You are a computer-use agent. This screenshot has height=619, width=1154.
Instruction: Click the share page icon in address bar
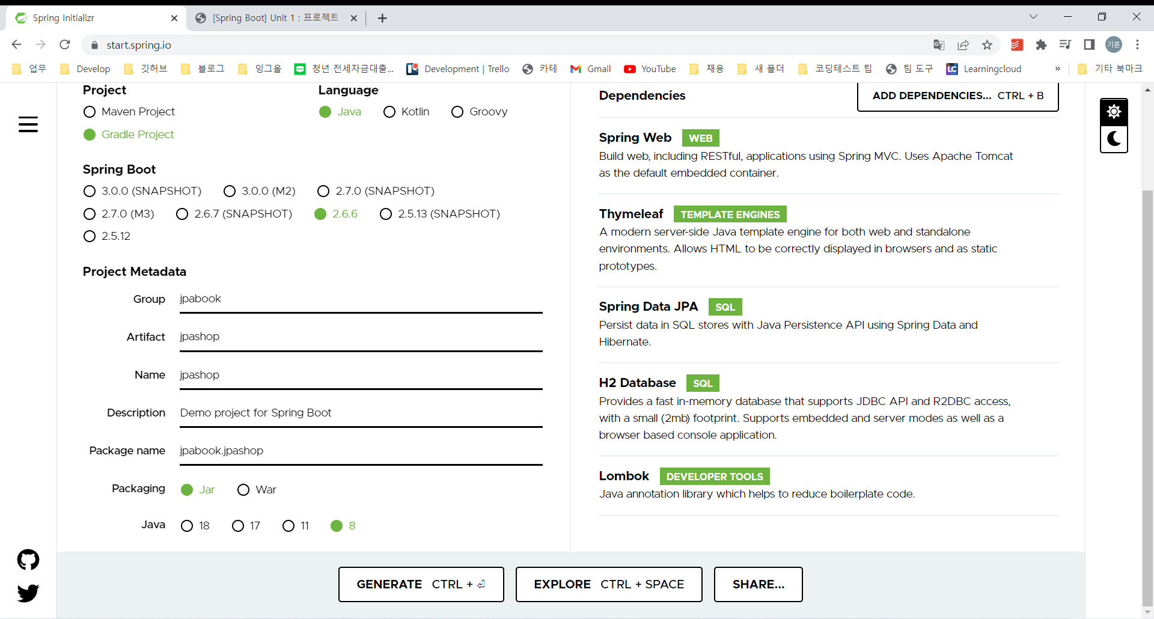click(x=963, y=44)
